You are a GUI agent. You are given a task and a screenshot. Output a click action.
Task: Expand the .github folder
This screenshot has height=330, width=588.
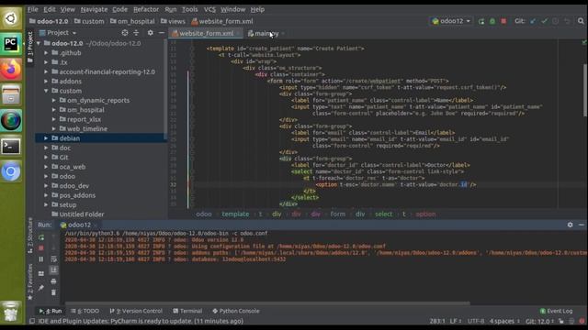coord(46,53)
